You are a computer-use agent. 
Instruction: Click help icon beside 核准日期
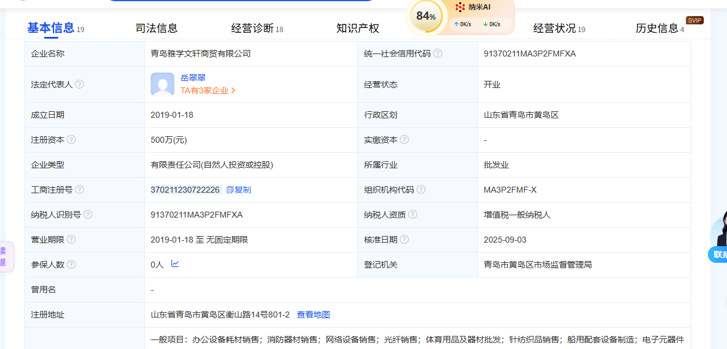tap(404, 240)
